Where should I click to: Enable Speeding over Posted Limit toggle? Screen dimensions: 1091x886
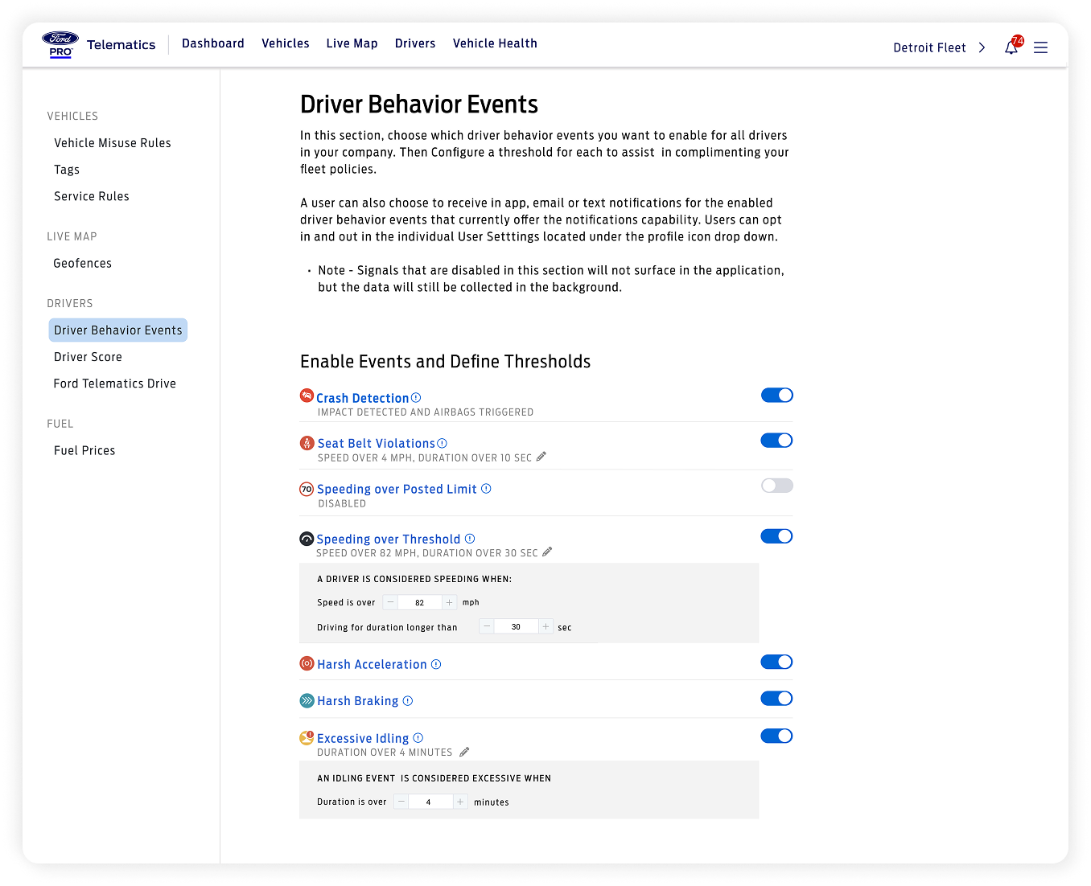pyautogui.click(x=776, y=486)
